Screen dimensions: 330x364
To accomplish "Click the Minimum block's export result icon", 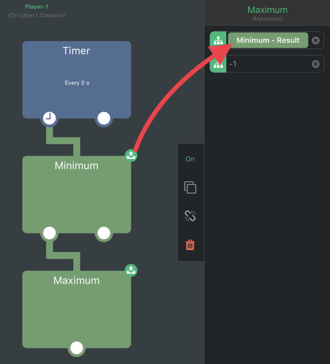I will point(131,155).
